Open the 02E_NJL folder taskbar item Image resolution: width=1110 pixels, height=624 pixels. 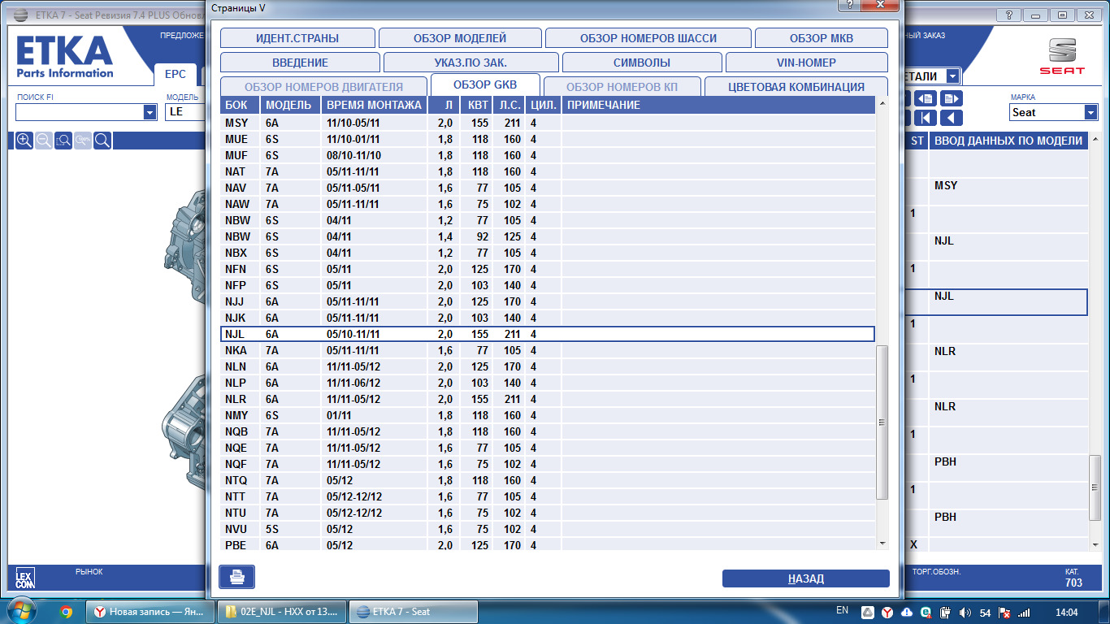point(283,612)
